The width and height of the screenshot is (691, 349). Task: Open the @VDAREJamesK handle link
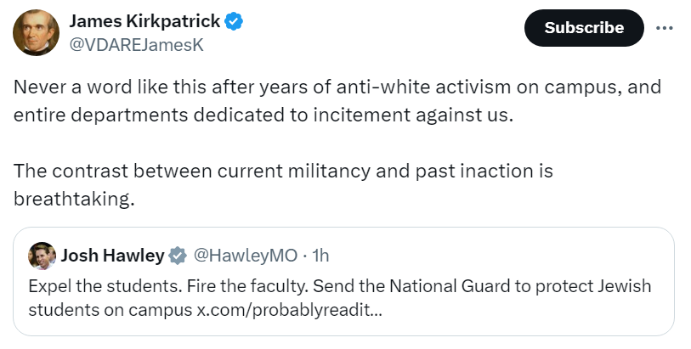[x=136, y=45]
